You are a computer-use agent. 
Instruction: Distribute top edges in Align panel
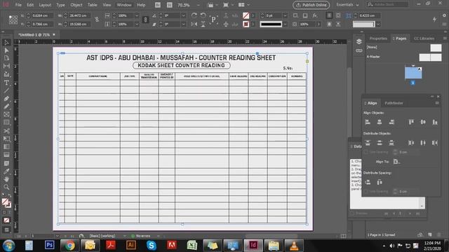pos(368,143)
